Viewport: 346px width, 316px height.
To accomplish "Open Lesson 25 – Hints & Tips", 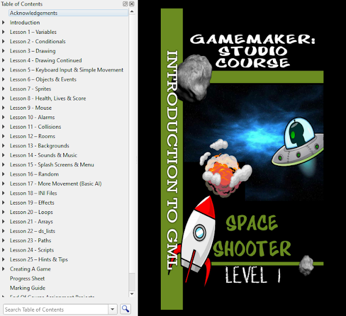I will coord(39,259).
